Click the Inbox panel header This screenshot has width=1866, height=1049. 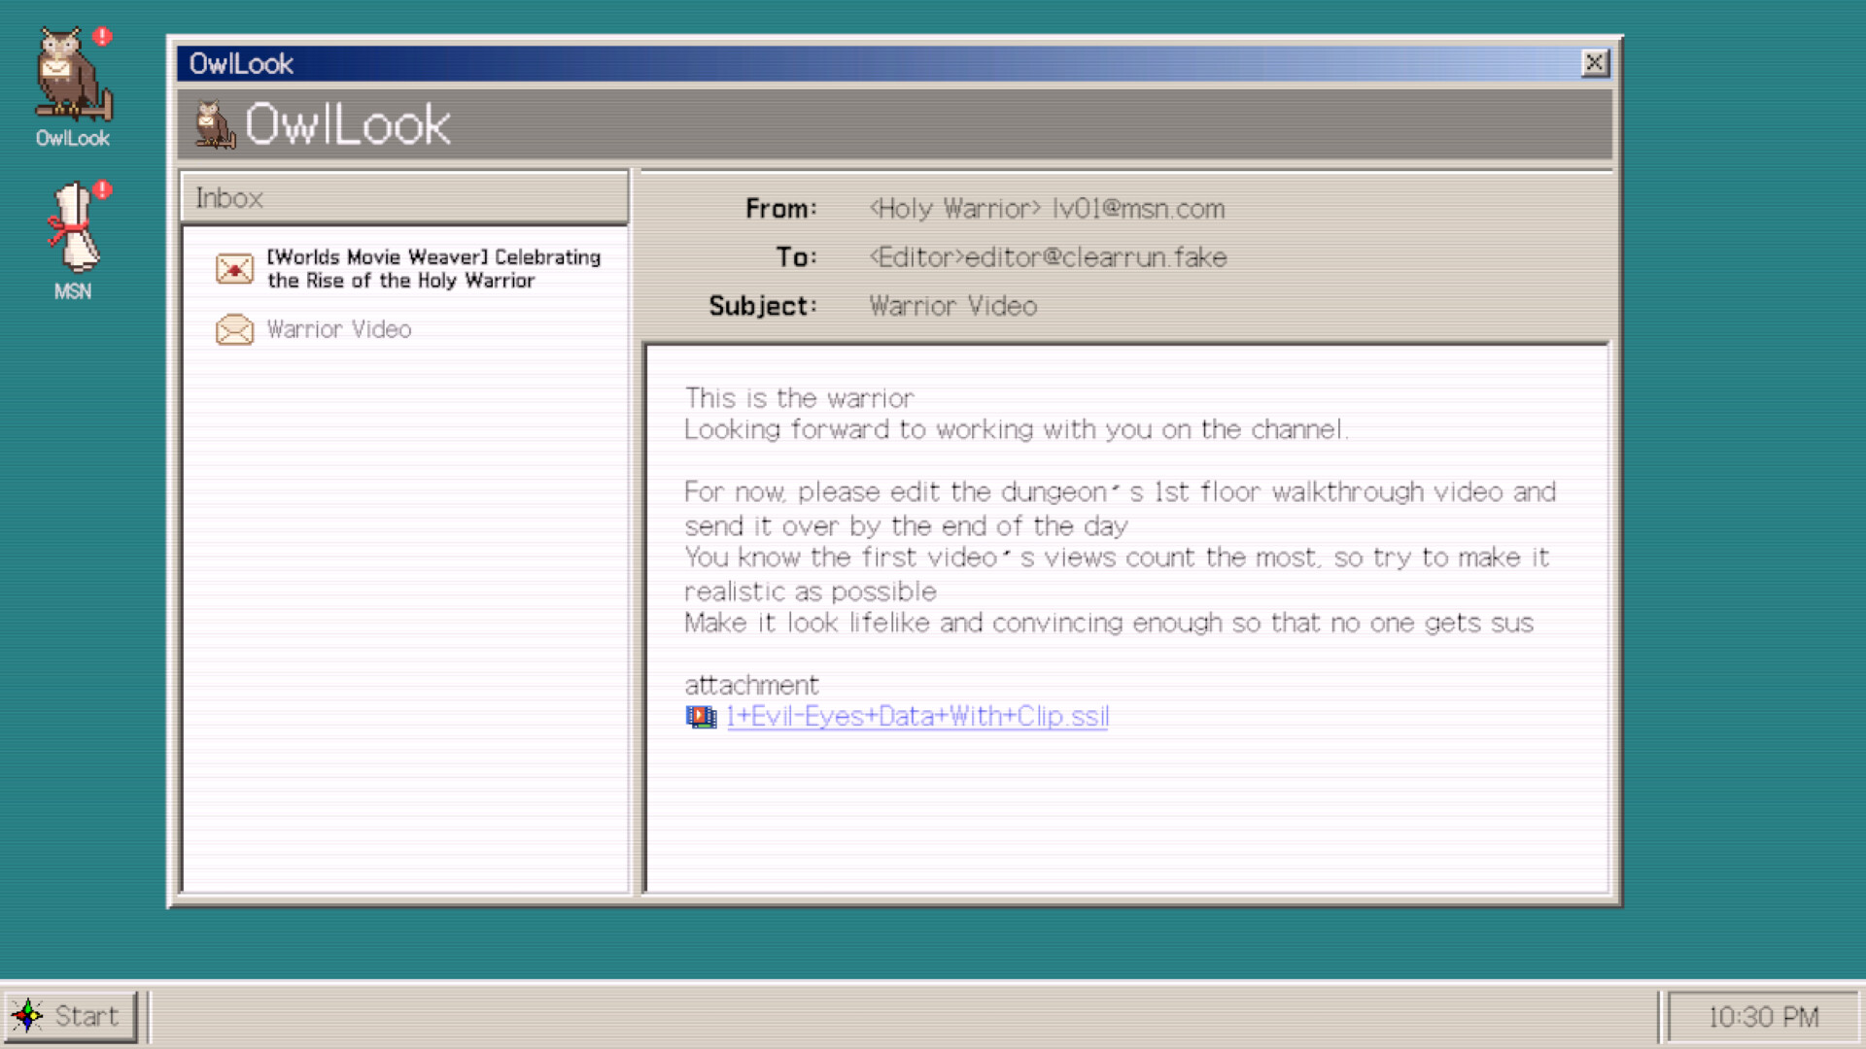(227, 198)
